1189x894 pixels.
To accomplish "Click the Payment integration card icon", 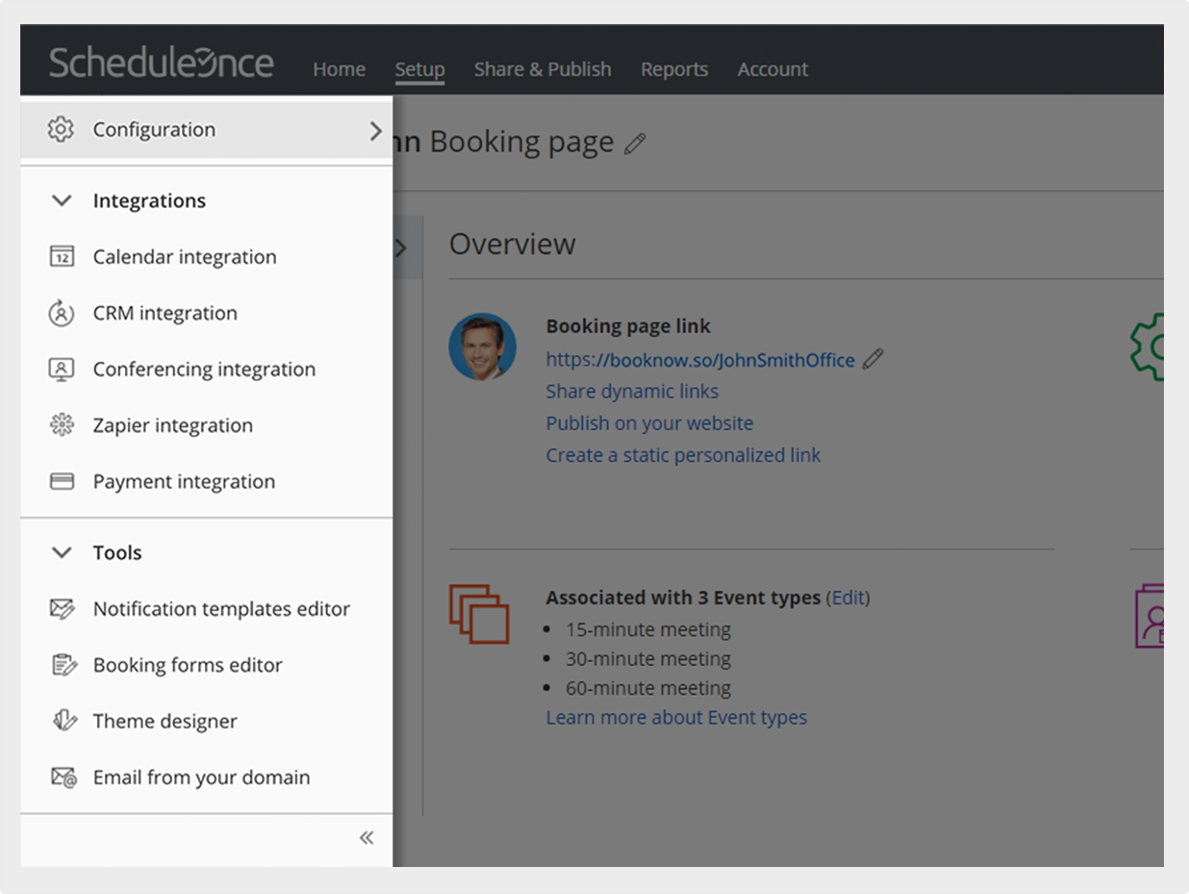I will [62, 481].
